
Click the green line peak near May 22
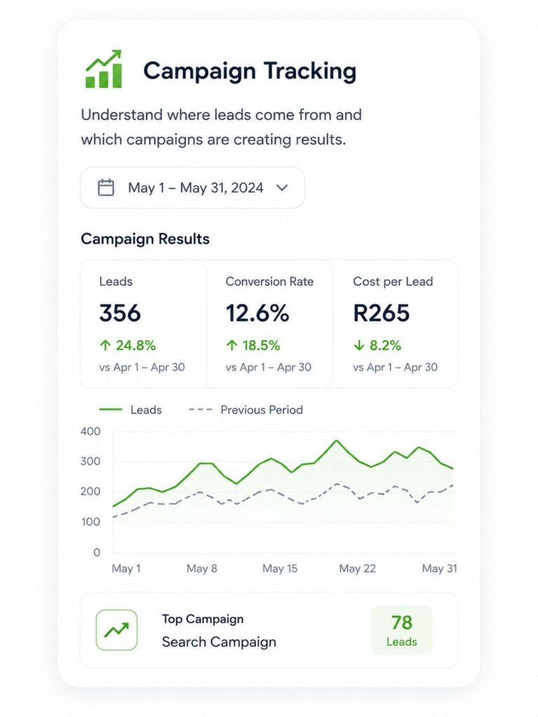337,441
